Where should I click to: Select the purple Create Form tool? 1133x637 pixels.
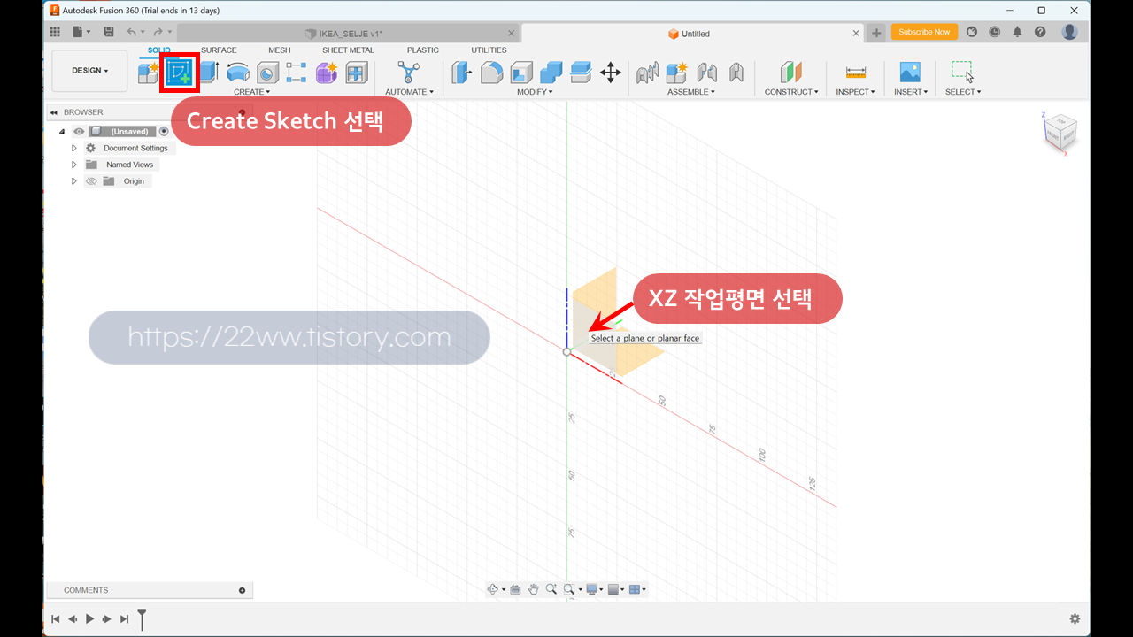327,73
